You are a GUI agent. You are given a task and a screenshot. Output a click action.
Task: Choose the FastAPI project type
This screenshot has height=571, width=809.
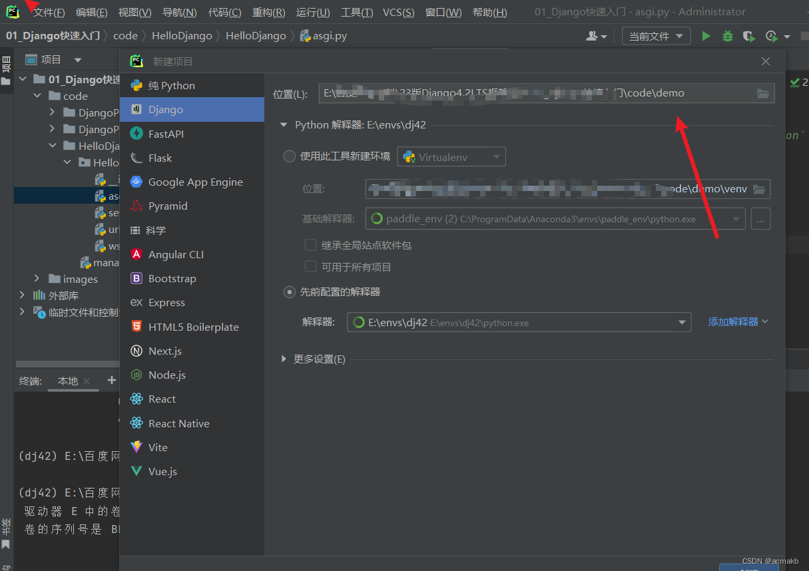[x=192, y=134]
